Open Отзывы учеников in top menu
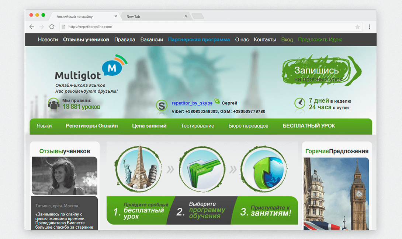 coord(86,40)
